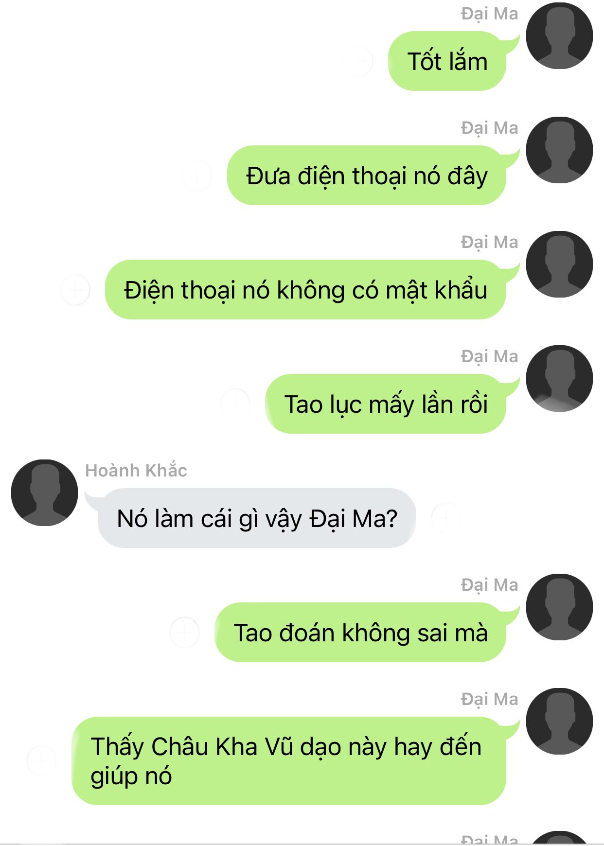Screen dimensions: 604x846
Task: Select the "Tao lục mấy lần rồi" bubble
Action: coord(386,404)
